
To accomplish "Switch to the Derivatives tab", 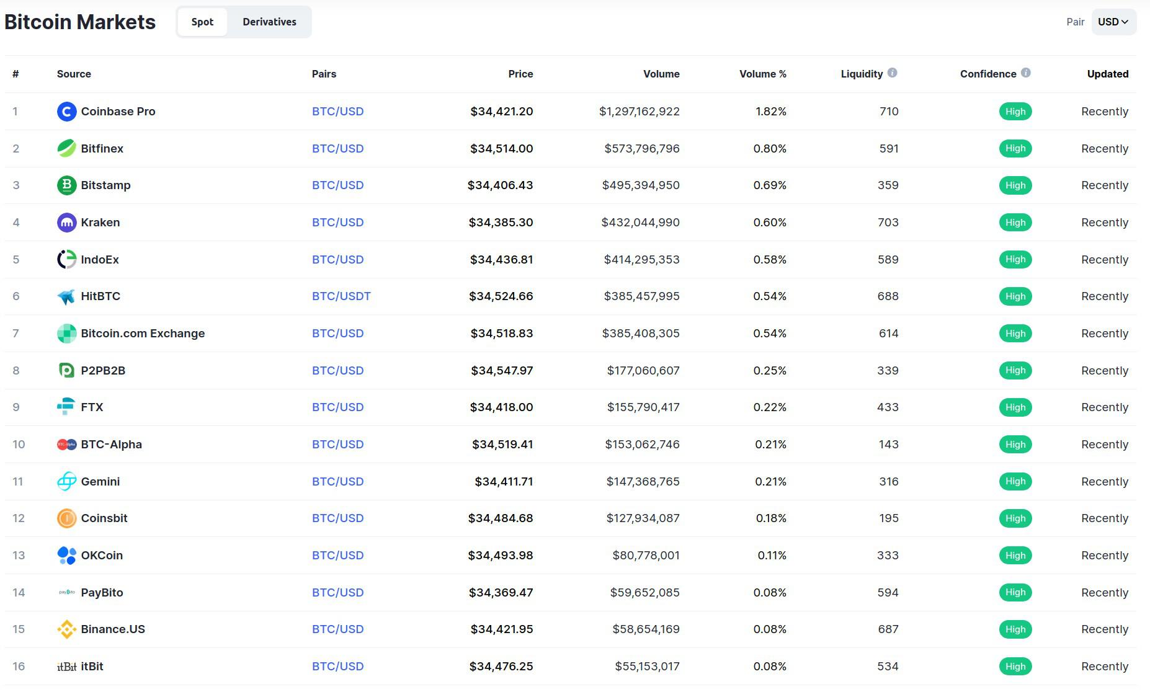I will [x=270, y=22].
